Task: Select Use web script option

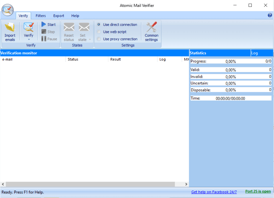Action: pos(112,32)
